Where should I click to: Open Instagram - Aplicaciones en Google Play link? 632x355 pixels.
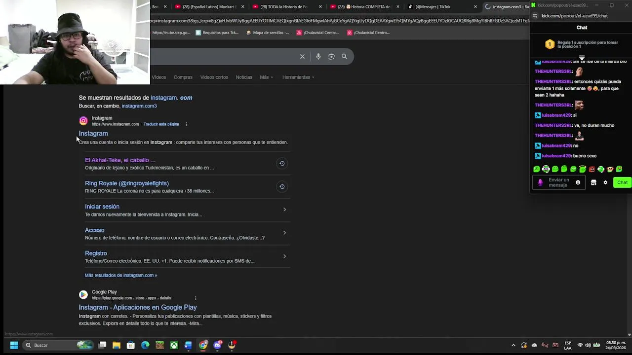coord(138,307)
